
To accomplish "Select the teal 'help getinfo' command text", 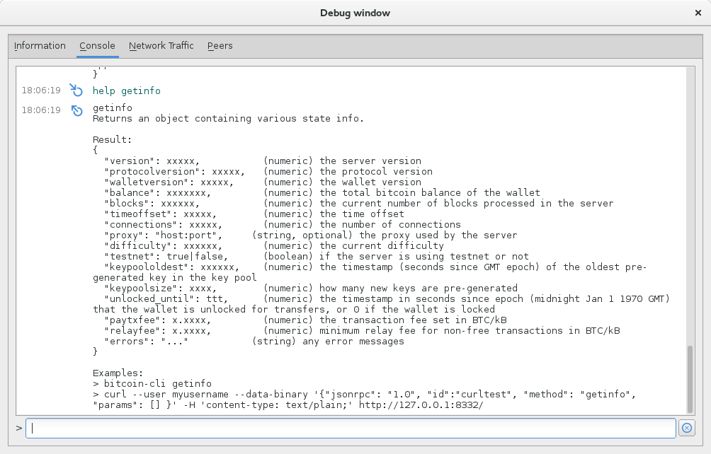I will tap(126, 90).
